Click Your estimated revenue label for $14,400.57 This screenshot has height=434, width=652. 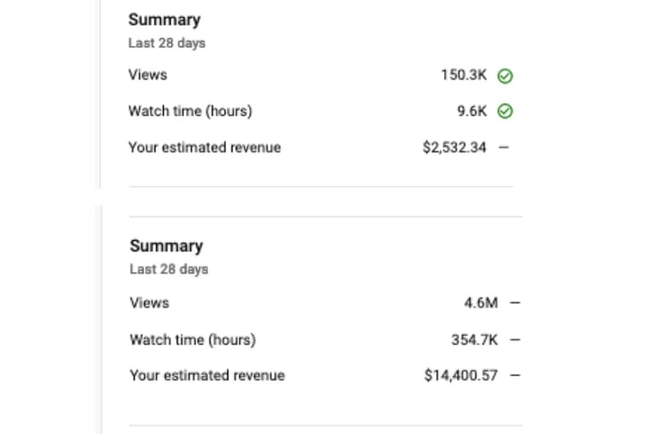tap(207, 376)
